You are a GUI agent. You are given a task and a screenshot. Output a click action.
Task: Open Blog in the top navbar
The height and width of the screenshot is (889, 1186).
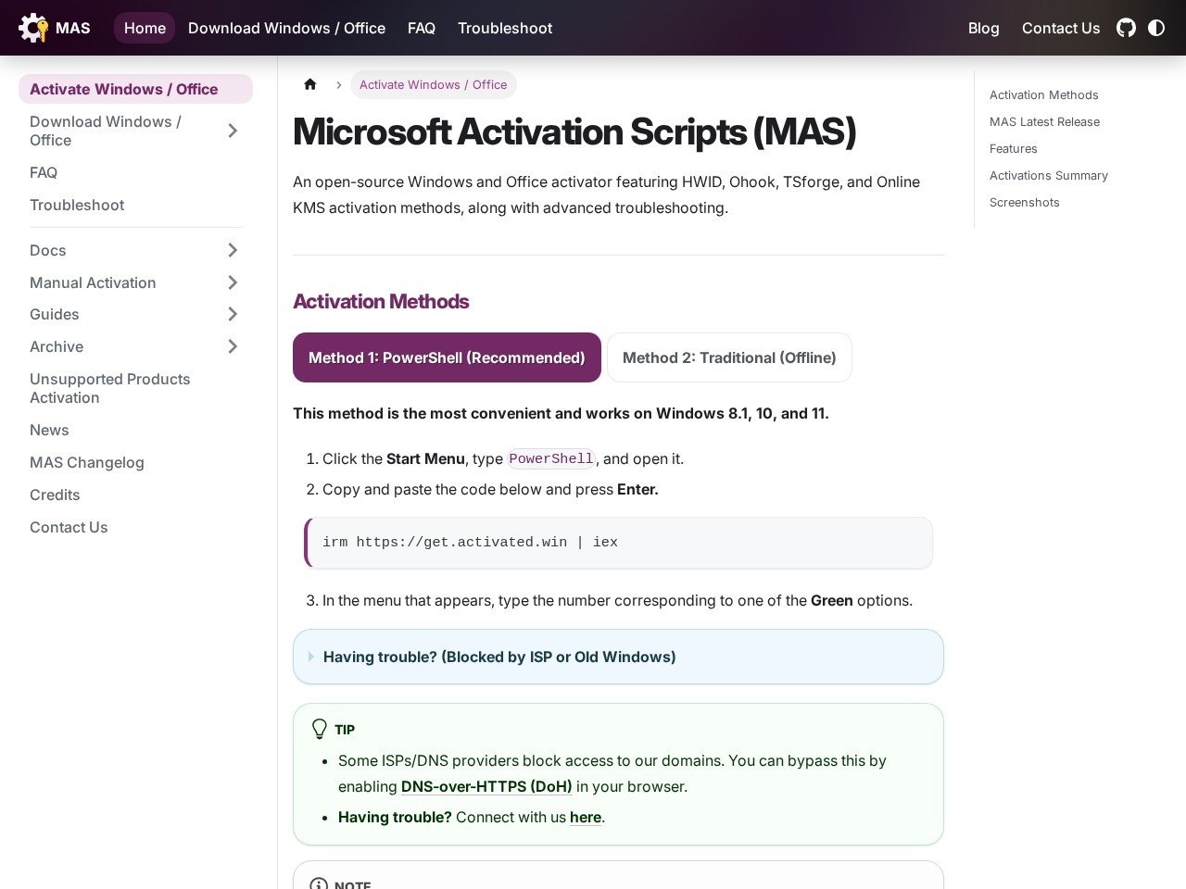coord(984,28)
